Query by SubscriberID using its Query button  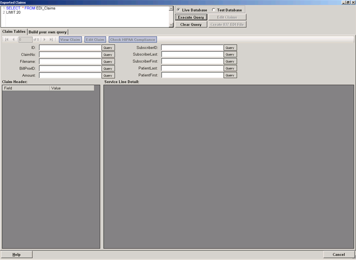tap(230, 47)
